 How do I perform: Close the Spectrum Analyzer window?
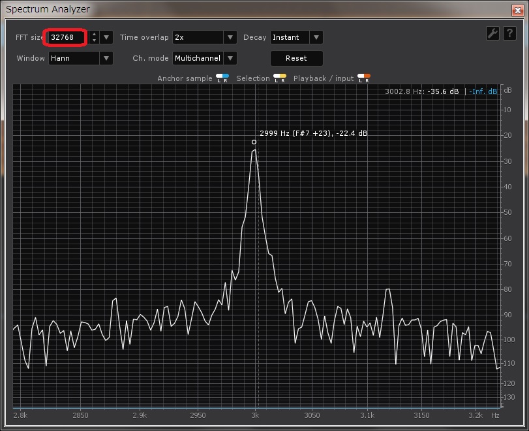click(x=517, y=10)
